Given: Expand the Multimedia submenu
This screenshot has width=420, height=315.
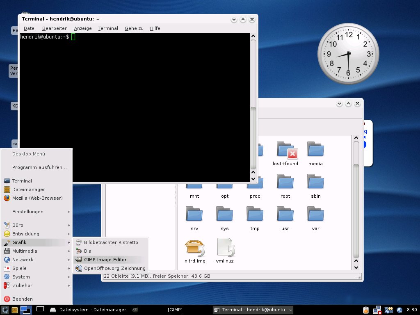Looking at the screenshot, I should pos(37,251).
